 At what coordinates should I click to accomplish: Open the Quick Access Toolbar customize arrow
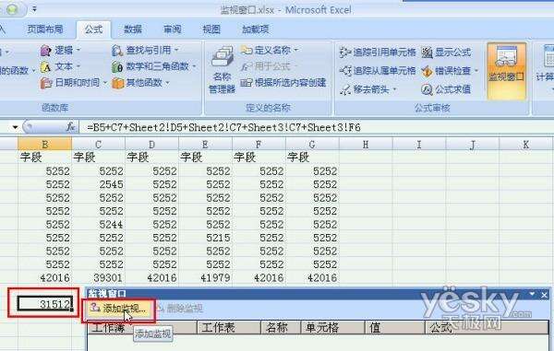[34, 9]
